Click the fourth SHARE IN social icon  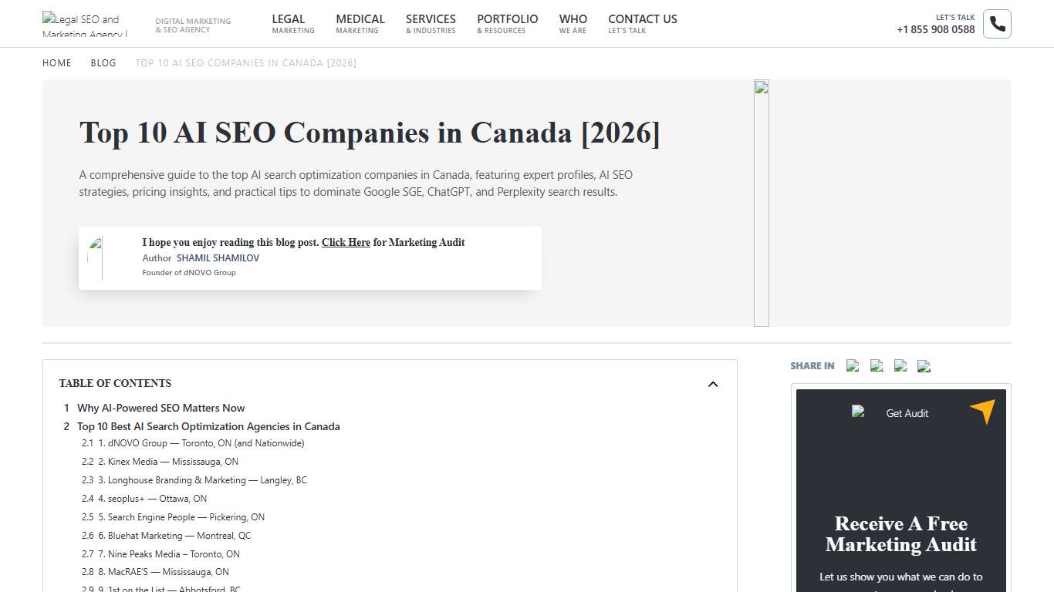(x=924, y=365)
